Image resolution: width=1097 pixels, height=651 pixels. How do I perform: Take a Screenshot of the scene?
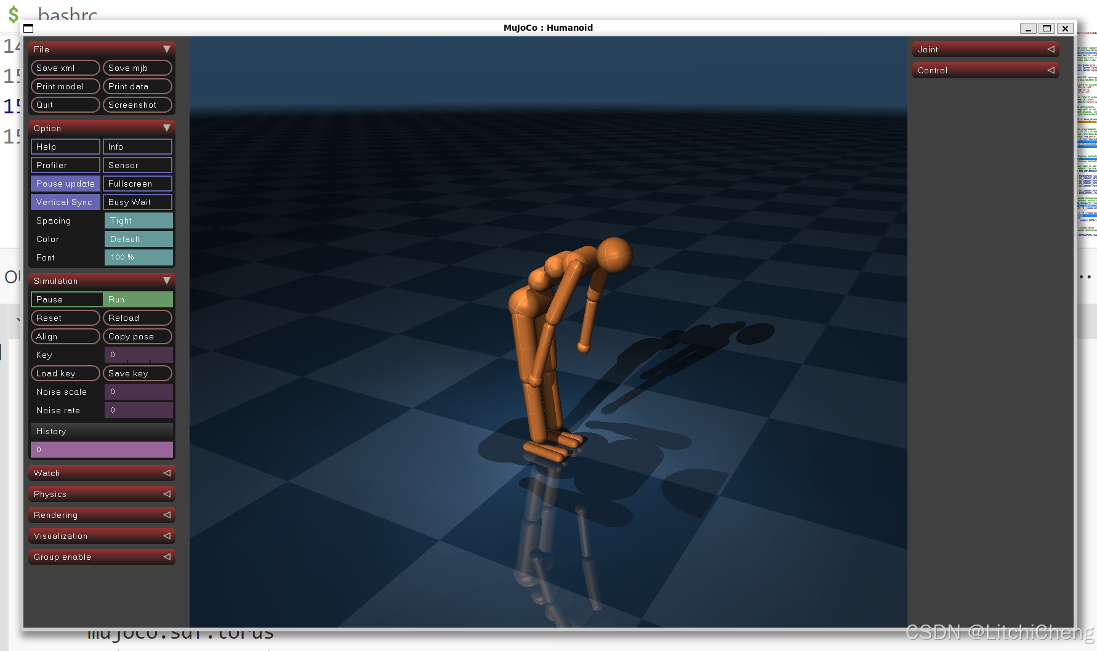point(137,105)
